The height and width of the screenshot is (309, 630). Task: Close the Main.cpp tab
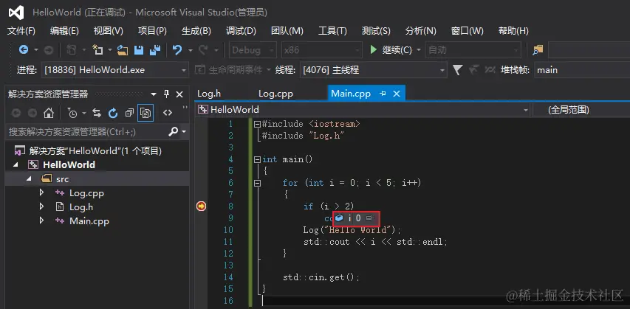pos(397,94)
